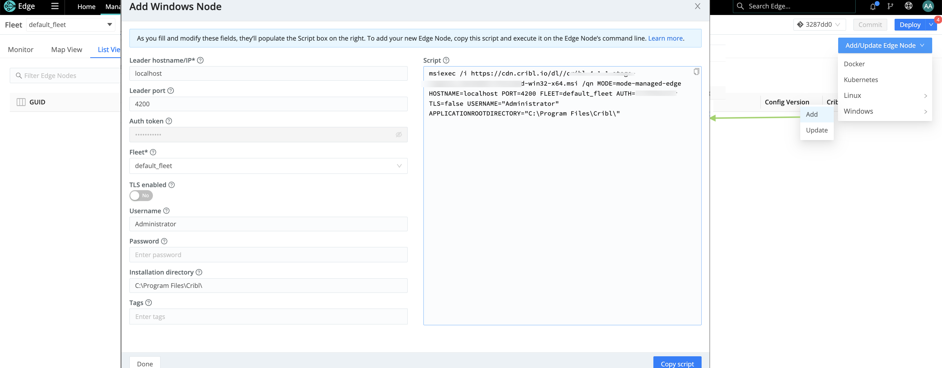Switch to the Map View tab

click(66, 49)
